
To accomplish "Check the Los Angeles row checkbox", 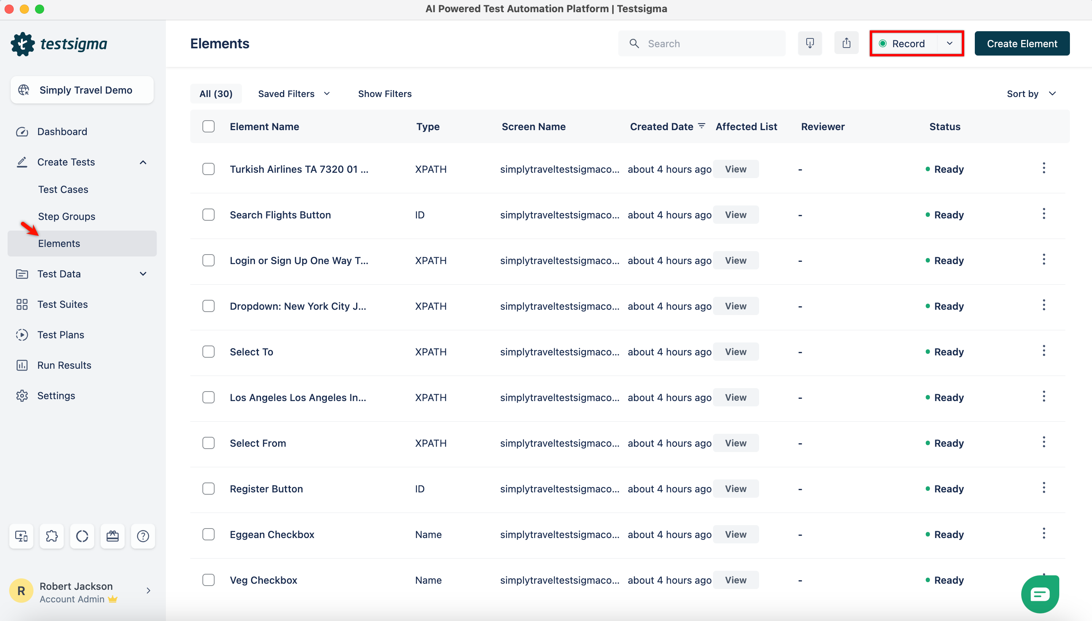I will tap(209, 398).
